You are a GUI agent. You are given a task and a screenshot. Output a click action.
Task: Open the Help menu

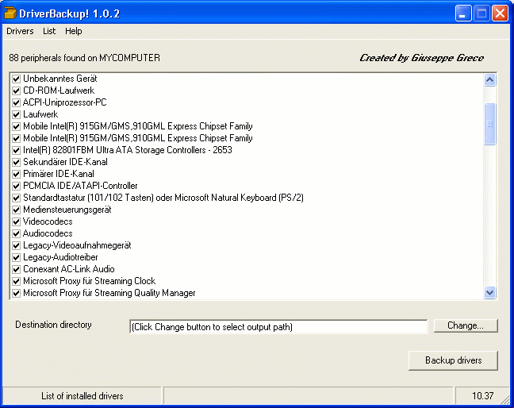tap(74, 31)
